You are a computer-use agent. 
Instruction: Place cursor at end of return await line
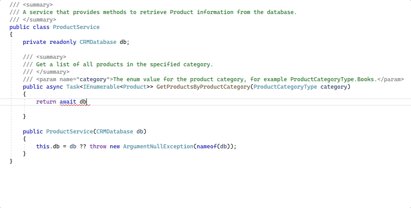[x=87, y=102]
